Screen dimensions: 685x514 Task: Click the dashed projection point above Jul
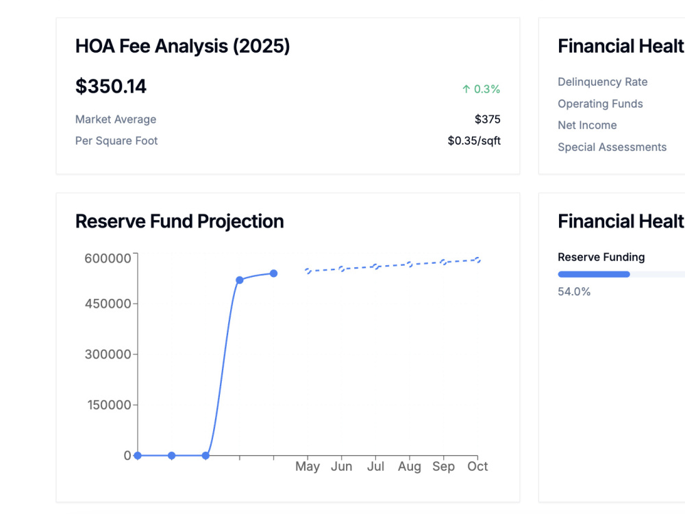[x=375, y=267]
